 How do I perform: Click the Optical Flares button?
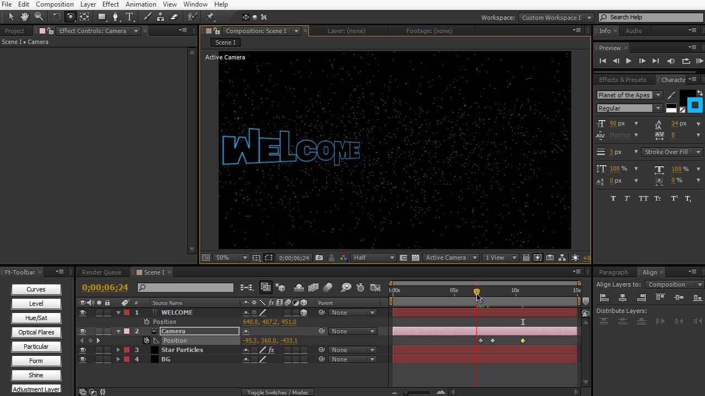coord(36,332)
